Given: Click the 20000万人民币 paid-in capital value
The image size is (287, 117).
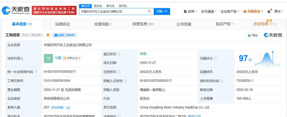Looking at the screenshot, I should point(247,72).
